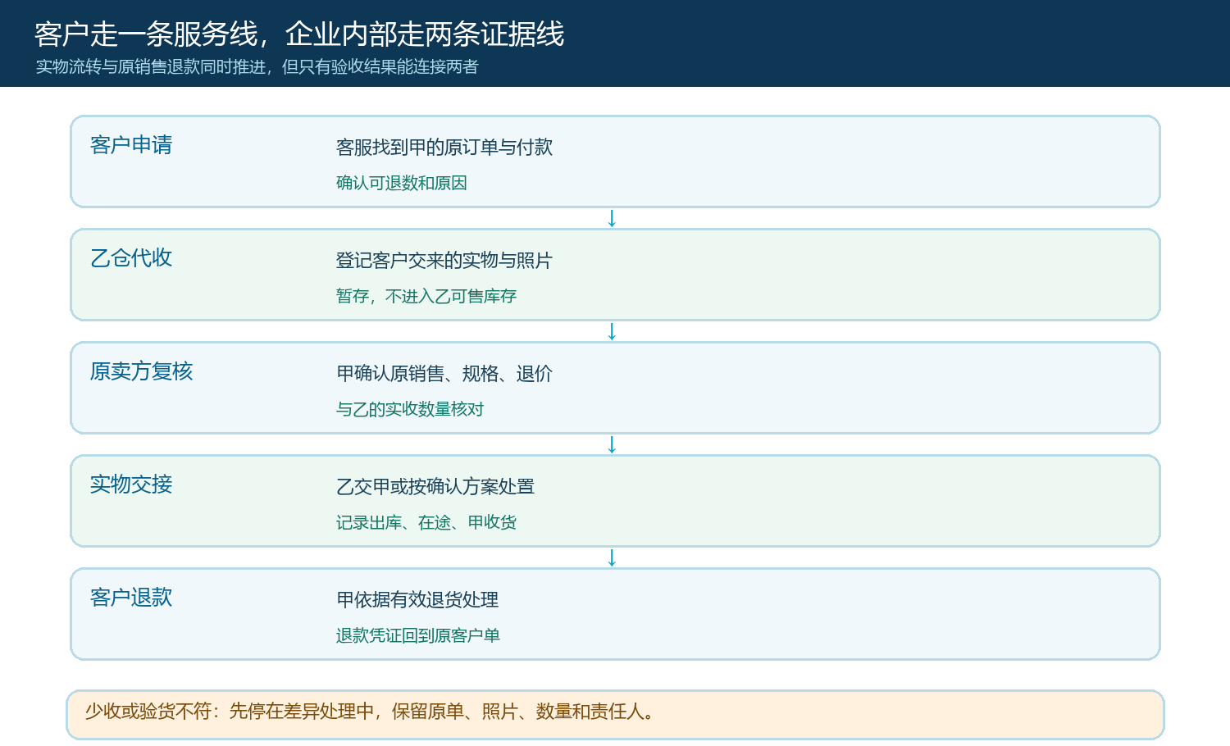1230x746 pixels.
Task: Click the note 退款凭证回到原客户单
Action: 418,635
